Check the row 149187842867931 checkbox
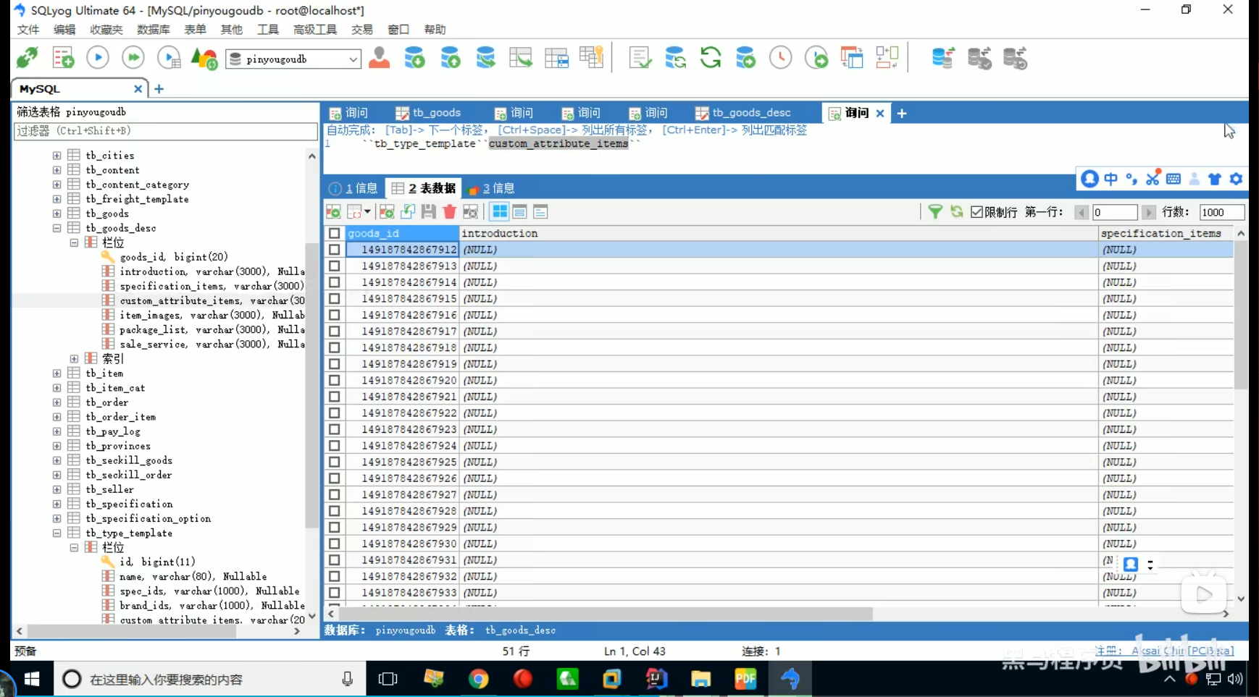This screenshot has height=697, width=1259. (x=334, y=559)
